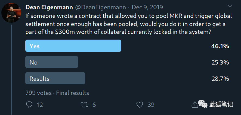Screen dimensions: 241x115
Task: Open the @DeanEigenmann handle link
Action: coord(101,7)
